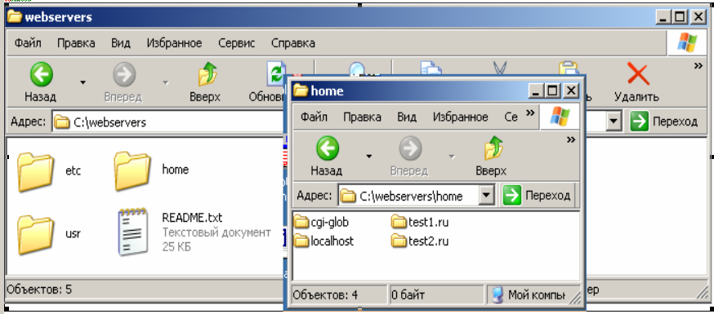714x314 pixels.
Task: Select the localhost folder
Action: coord(324,241)
